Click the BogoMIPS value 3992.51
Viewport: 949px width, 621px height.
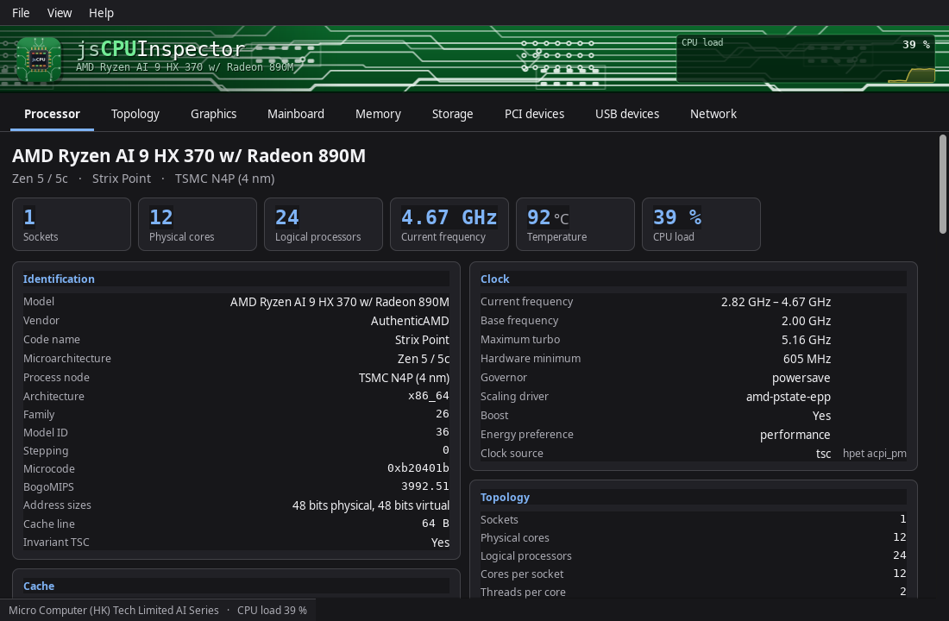click(x=424, y=486)
